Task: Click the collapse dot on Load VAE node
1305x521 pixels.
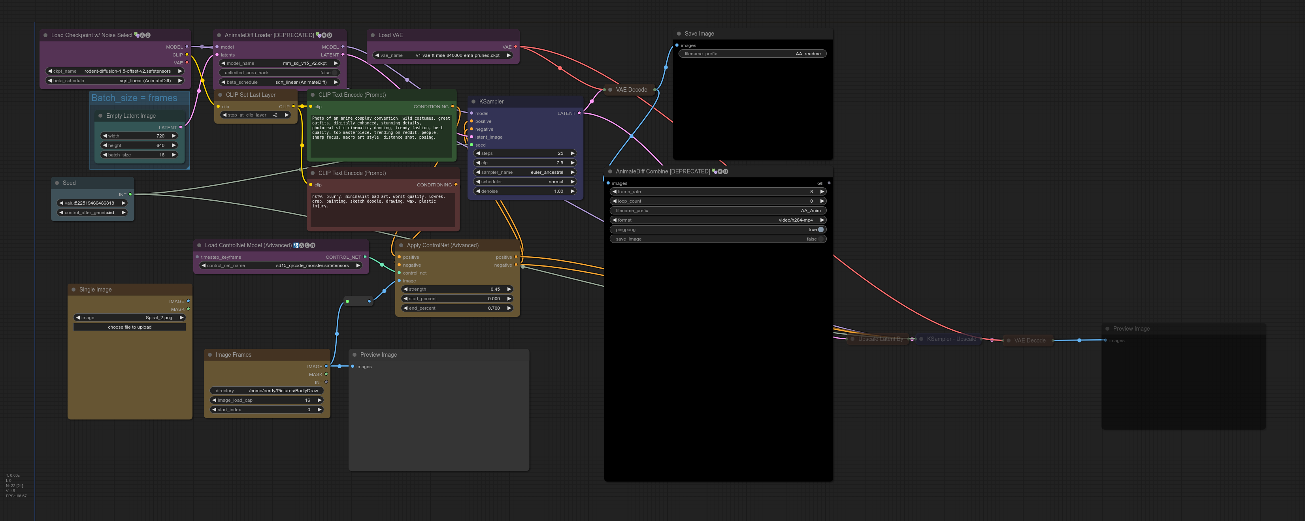Action: pyautogui.click(x=372, y=36)
